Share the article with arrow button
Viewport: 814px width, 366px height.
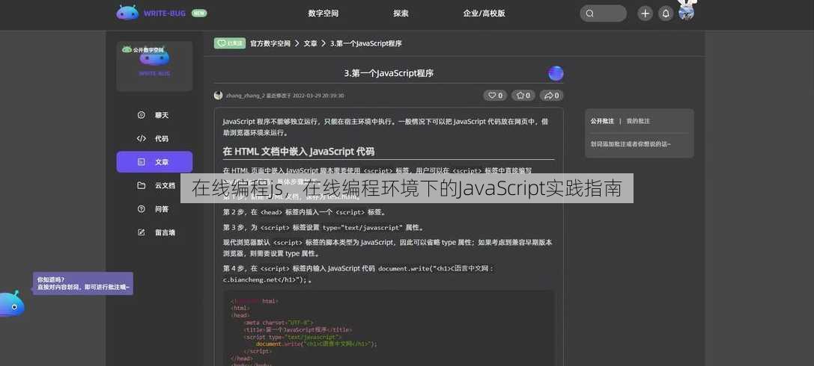(551, 96)
